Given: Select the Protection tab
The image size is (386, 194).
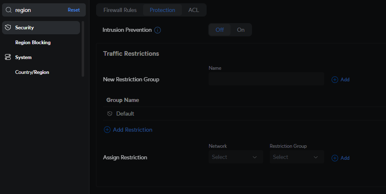Looking at the screenshot, I should coord(162,10).
